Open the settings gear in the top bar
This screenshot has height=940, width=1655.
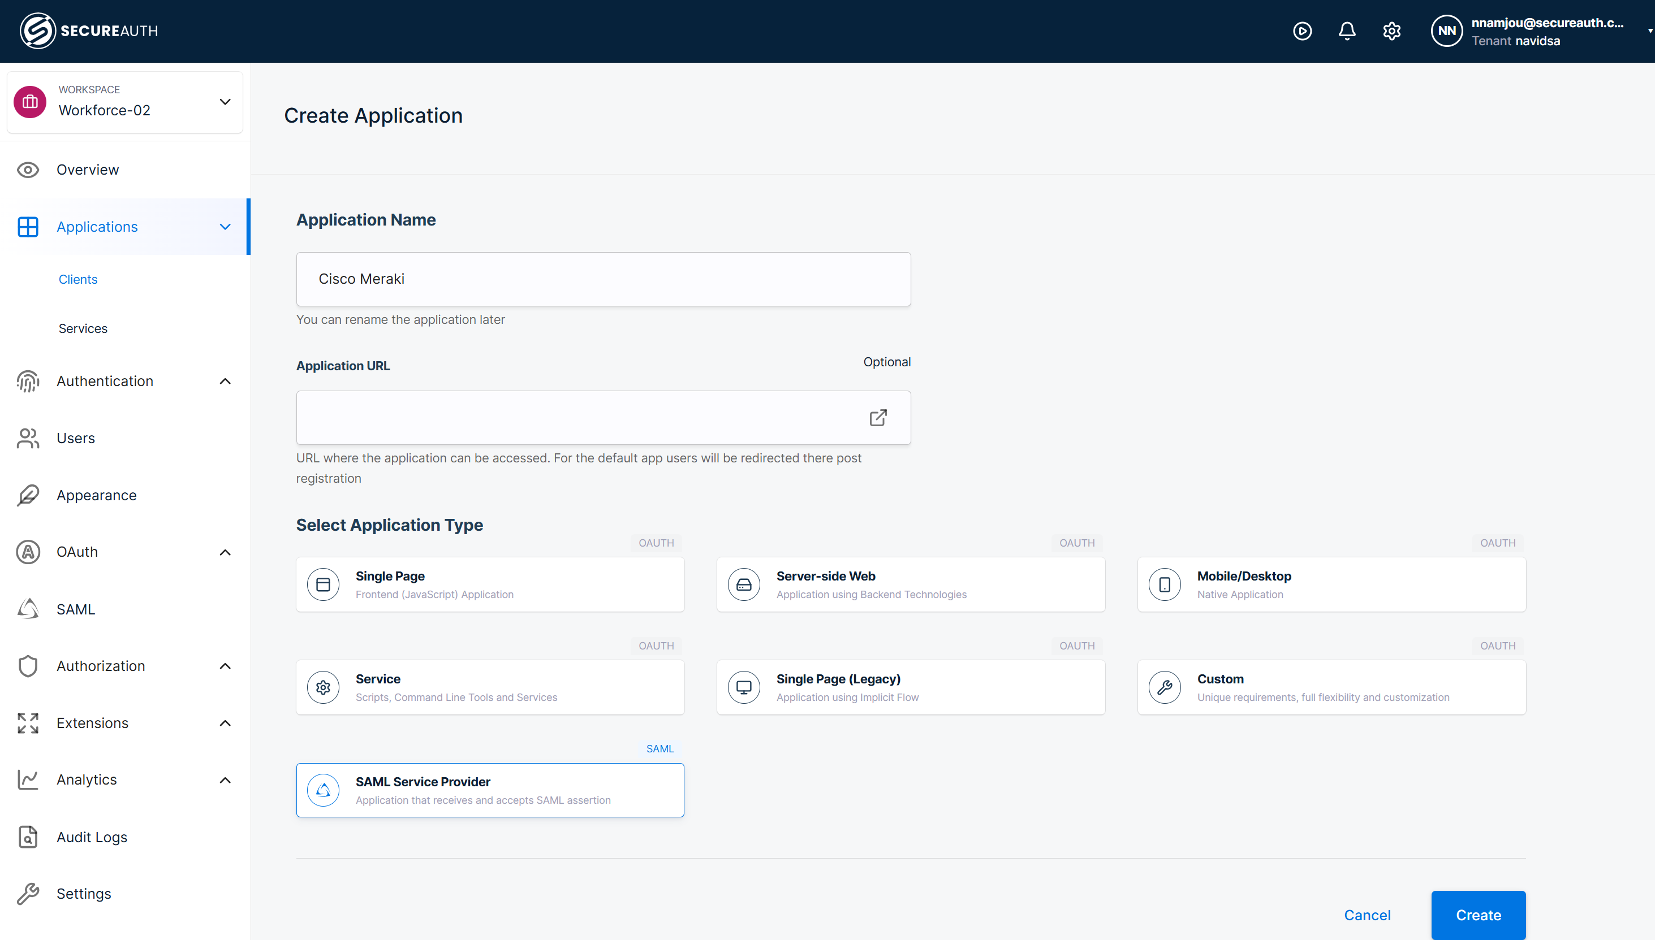point(1392,31)
